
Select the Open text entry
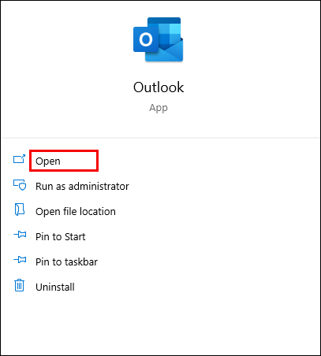pos(48,161)
